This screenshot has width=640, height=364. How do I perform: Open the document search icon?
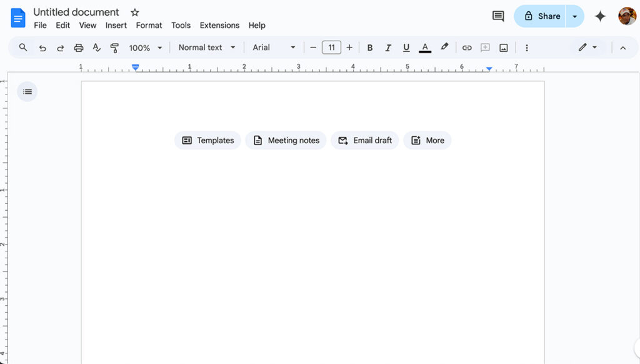click(x=22, y=47)
